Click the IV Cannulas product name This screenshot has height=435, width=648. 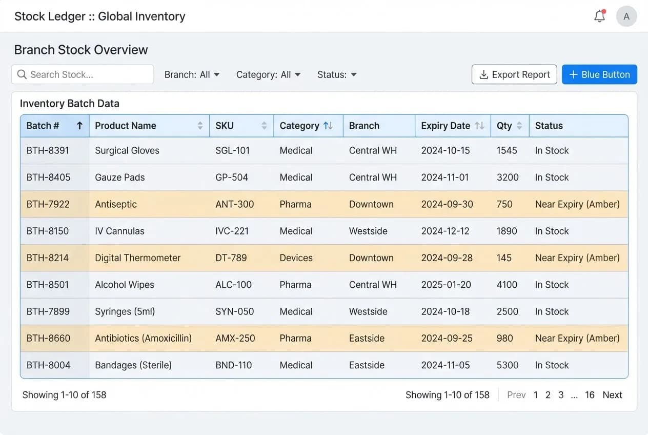point(119,231)
